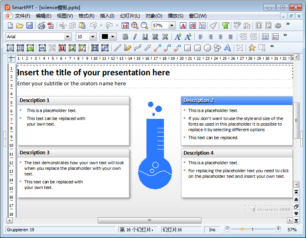306x238 pixels.
Task: Click the horizontal scrollbar thumb
Action: pos(150,220)
